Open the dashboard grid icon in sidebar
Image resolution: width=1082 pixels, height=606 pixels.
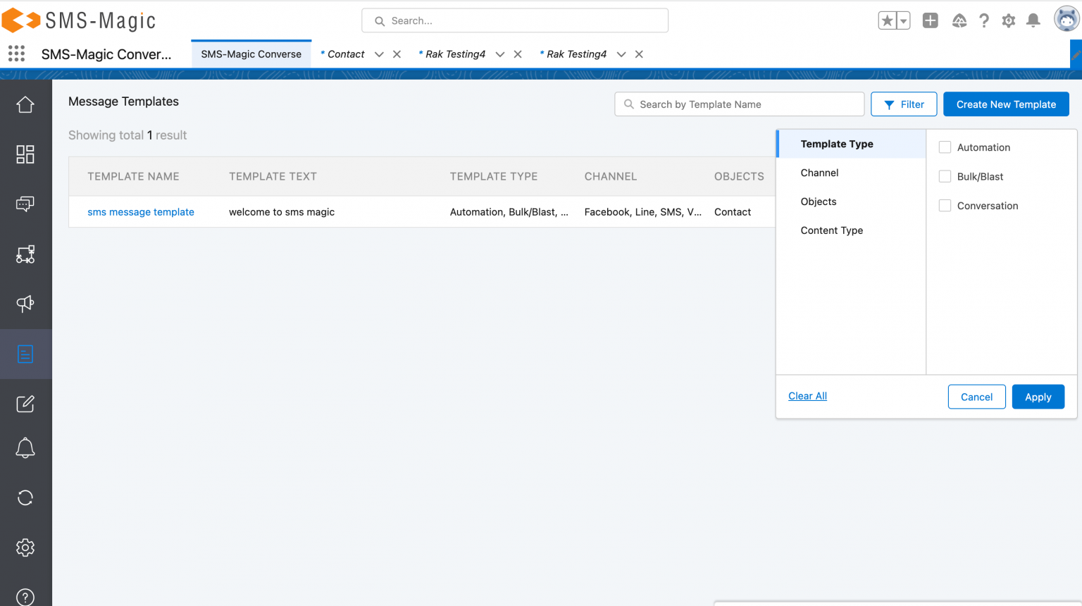25,154
